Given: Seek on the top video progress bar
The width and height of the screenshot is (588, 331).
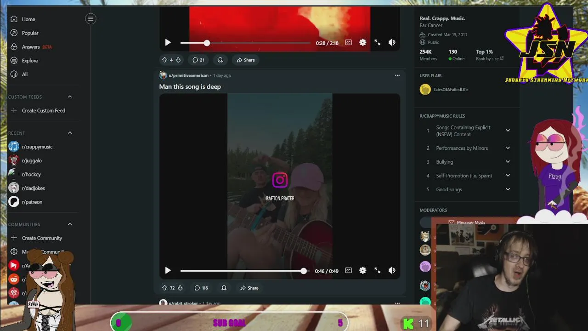Looking at the screenshot, I should tap(245, 43).
